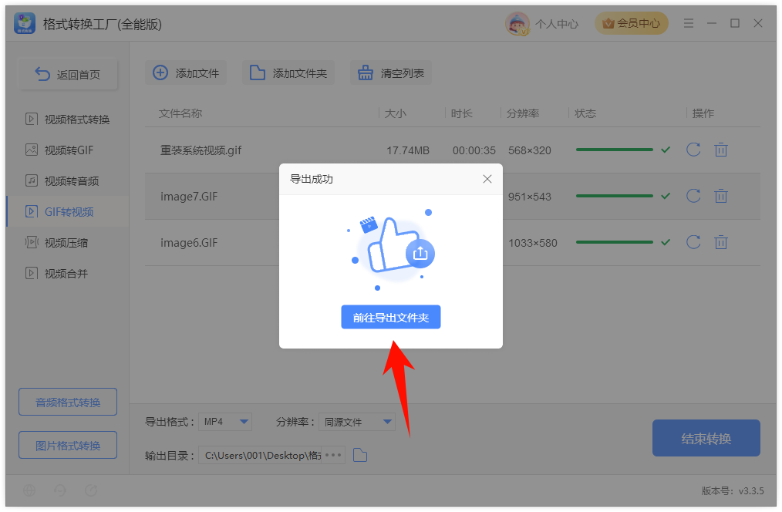Click the 时长 column header

point(462,113)
